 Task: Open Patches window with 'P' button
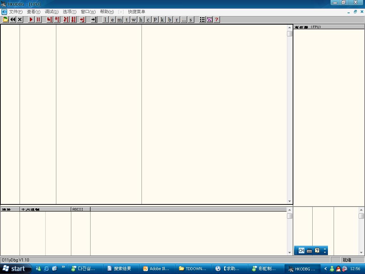pyautogui.click(x=155, y=20)
